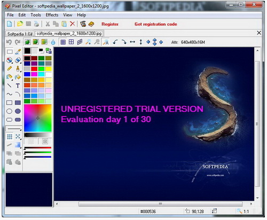Select the Text tool

[x=18, y=86]
